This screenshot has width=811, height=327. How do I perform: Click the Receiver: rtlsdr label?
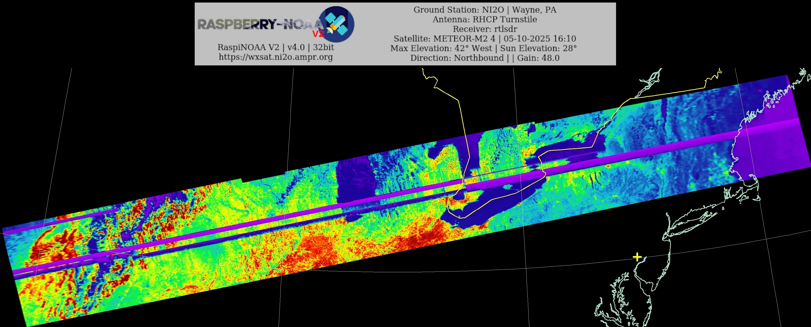[x=485, y=29]
